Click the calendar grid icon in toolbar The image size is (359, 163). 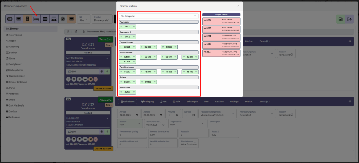[x=45, y=19]
